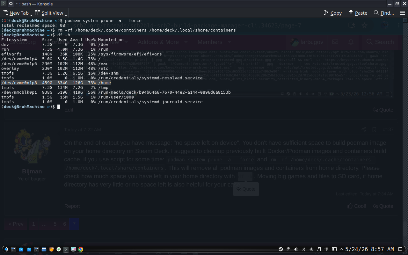The height and width of the screenshot is (255, 408).
Task: Expand the hidden system tray icons arrow
Action: click(x=341, y=249)
